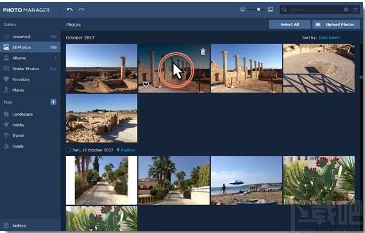Click the small thumbnail size icon

pos(242,10)
